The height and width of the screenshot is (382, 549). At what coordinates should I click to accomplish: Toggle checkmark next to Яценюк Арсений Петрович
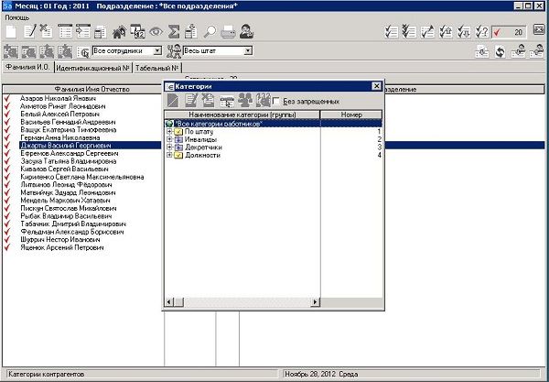[7, 248]
